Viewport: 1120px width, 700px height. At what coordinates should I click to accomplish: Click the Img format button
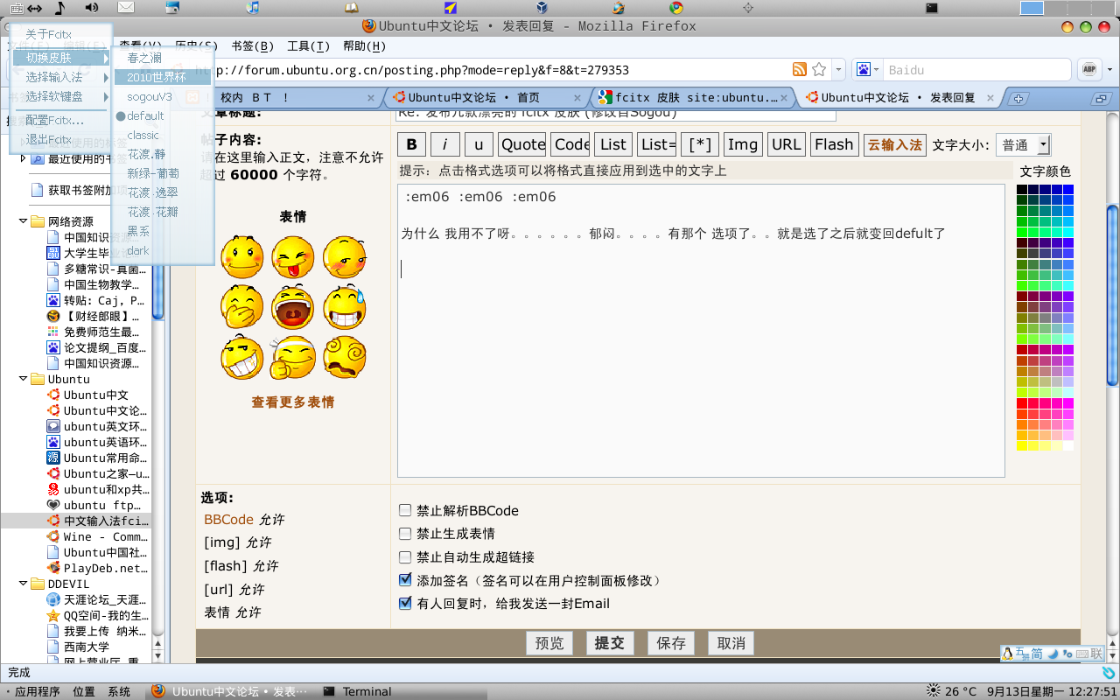(x=743, y=144)
